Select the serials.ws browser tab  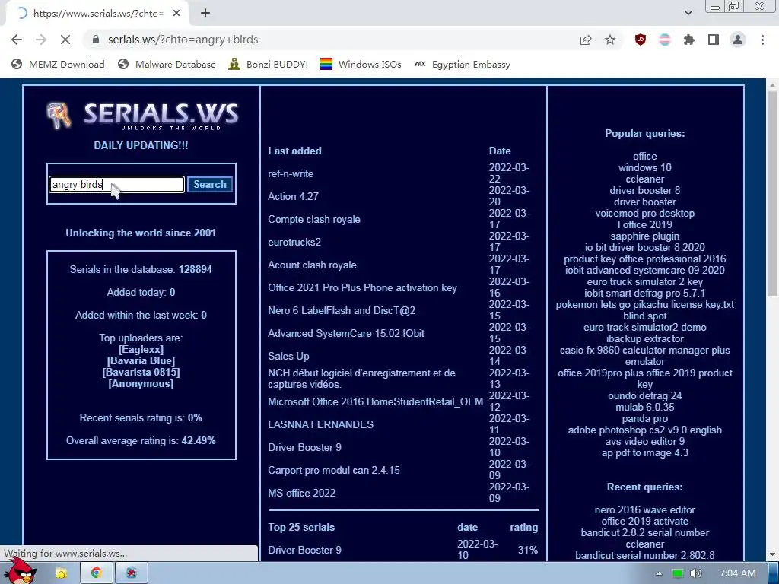coord(97,14)
